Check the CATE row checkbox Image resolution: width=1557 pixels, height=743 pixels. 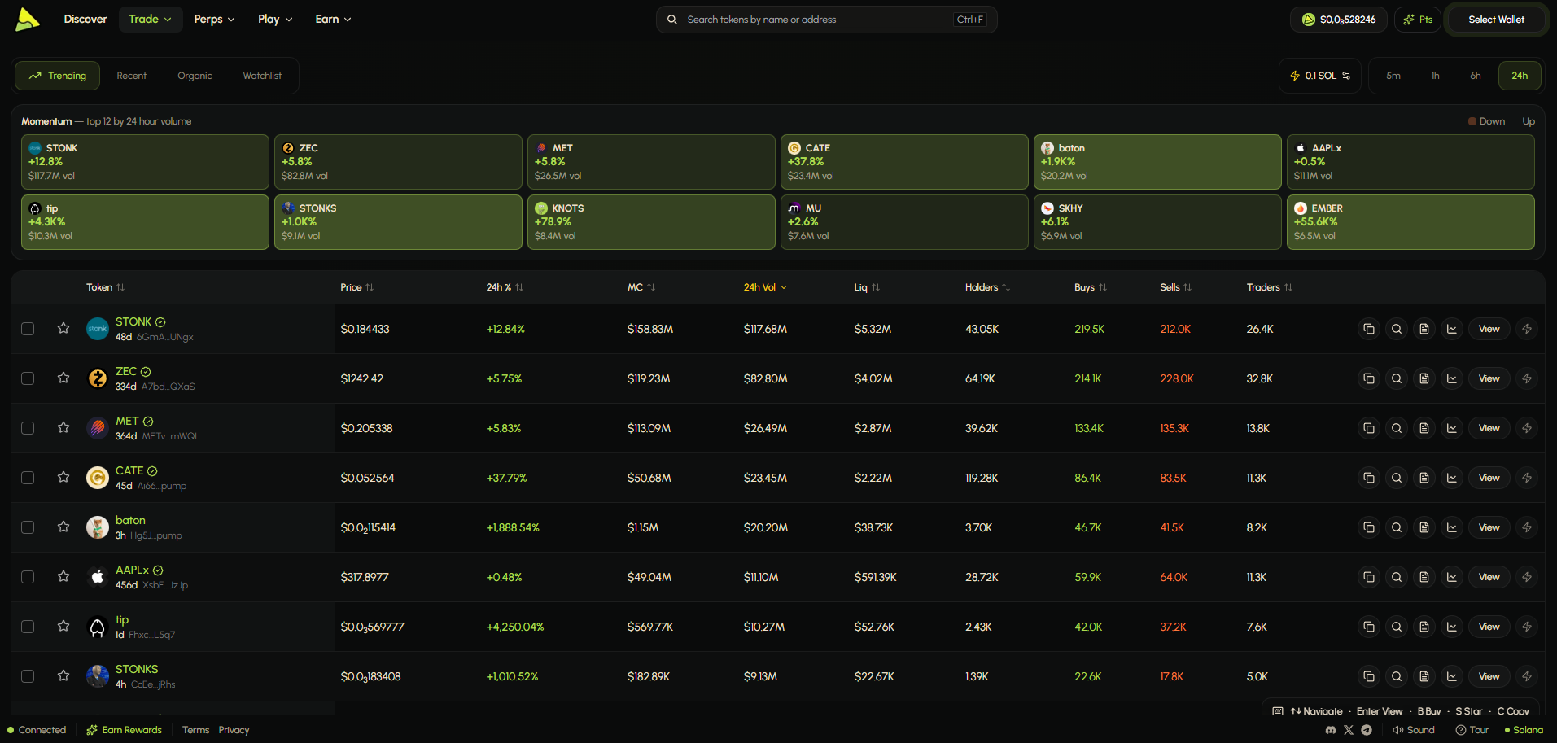[28, 478]
